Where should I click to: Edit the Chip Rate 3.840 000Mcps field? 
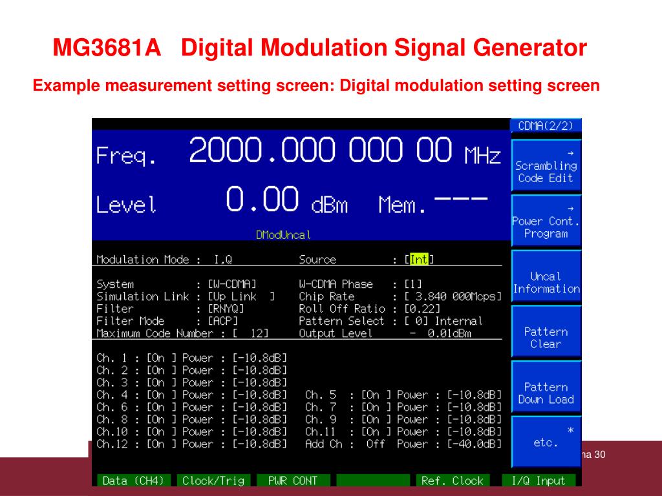[453, 296]
